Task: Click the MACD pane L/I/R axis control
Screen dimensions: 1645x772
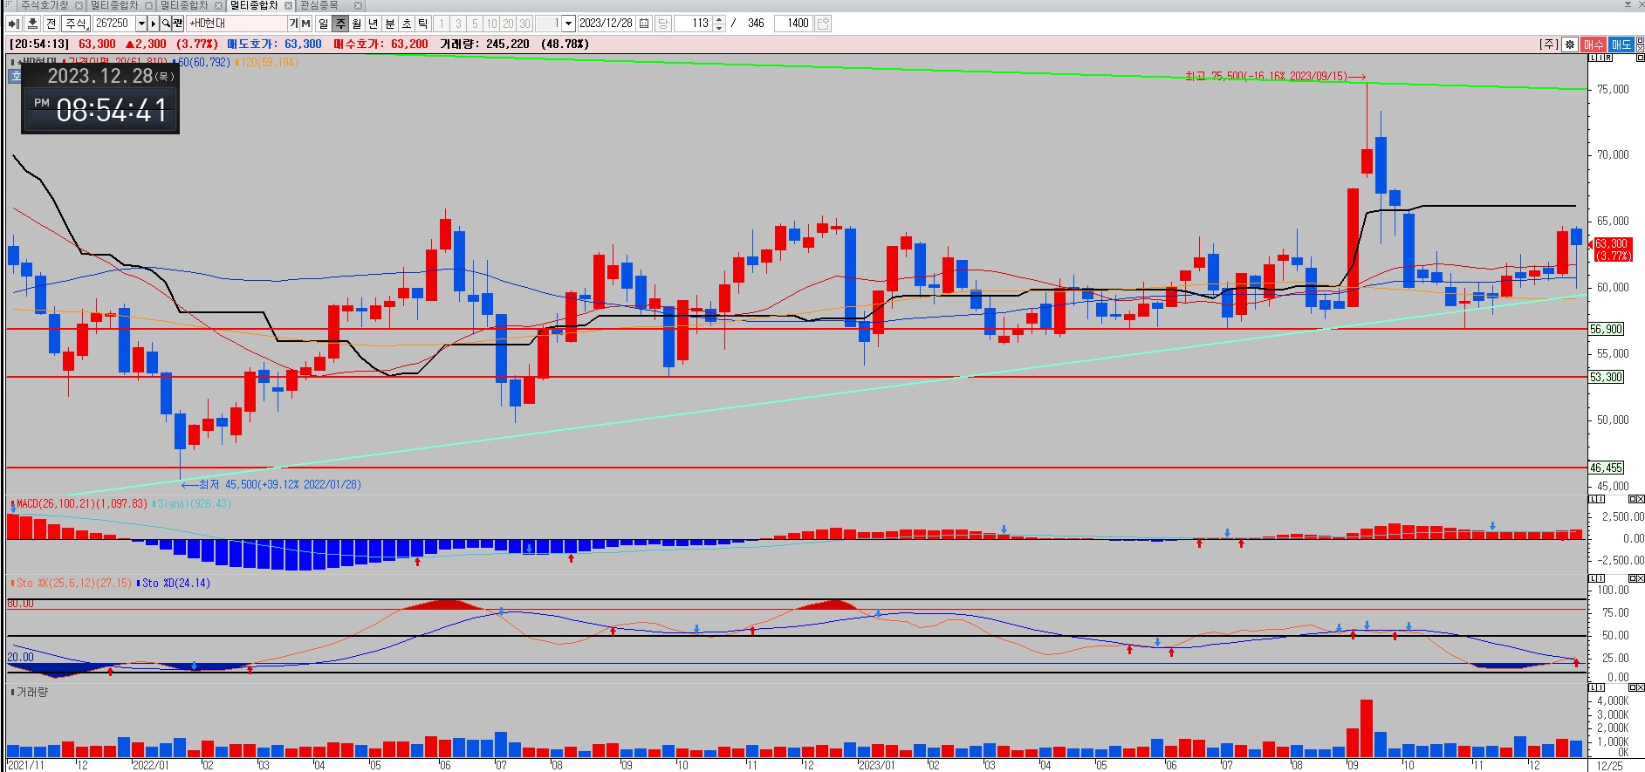Action: click(x=1596, y=500)
